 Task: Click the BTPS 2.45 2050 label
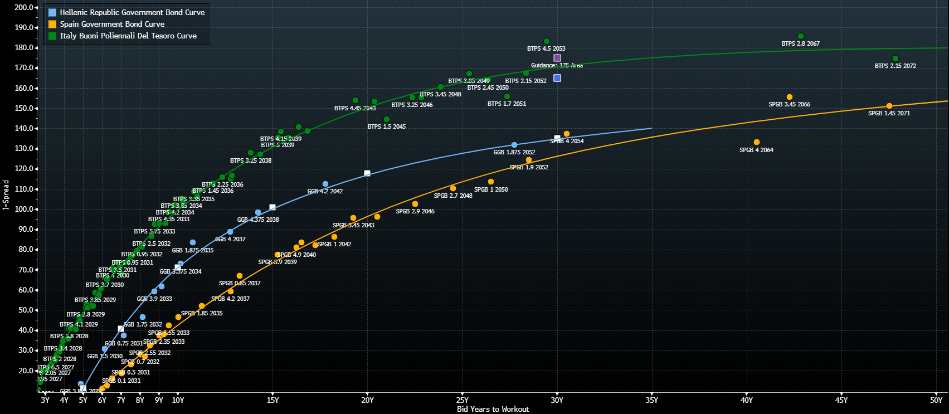(x=488, y=87)
